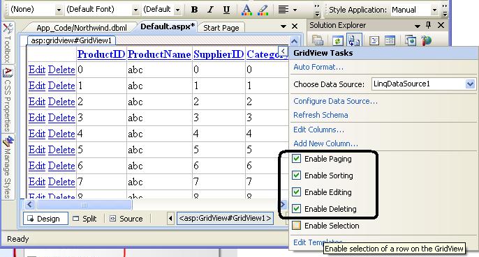Open the Manage Styles side panel
The width and height of the screenshot is (479, 257).
(x=8, y=166)
